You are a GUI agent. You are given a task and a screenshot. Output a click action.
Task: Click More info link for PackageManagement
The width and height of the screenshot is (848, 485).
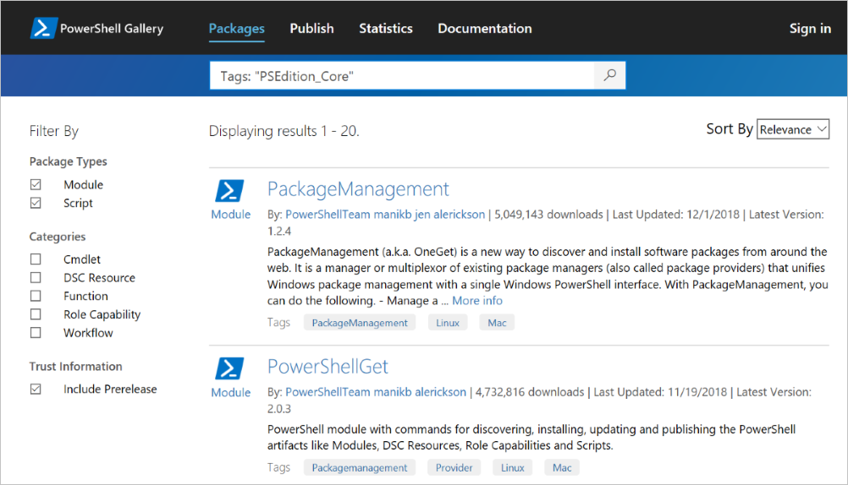[477, 301]
